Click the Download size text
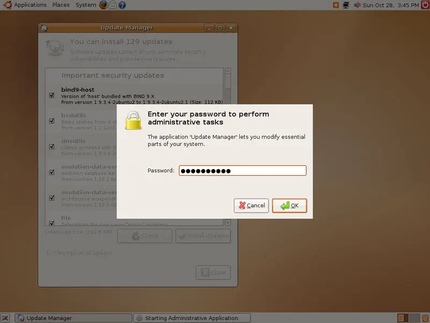The width and height of the screenshot is (430, 323). (x=78, y=232)
